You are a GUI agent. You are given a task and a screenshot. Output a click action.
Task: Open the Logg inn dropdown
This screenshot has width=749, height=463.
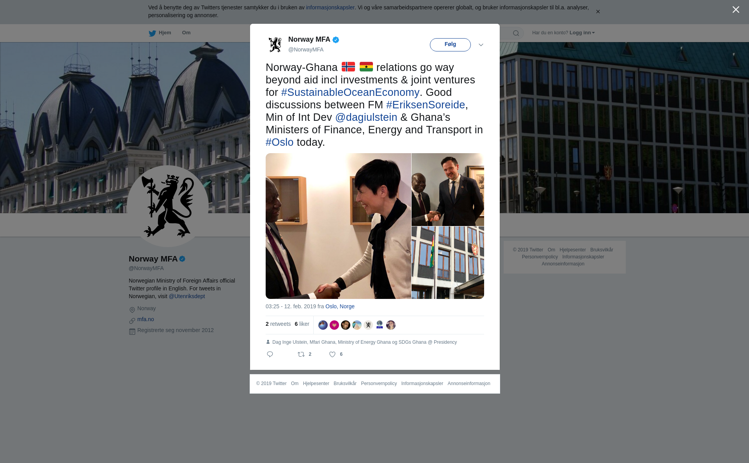582,33
